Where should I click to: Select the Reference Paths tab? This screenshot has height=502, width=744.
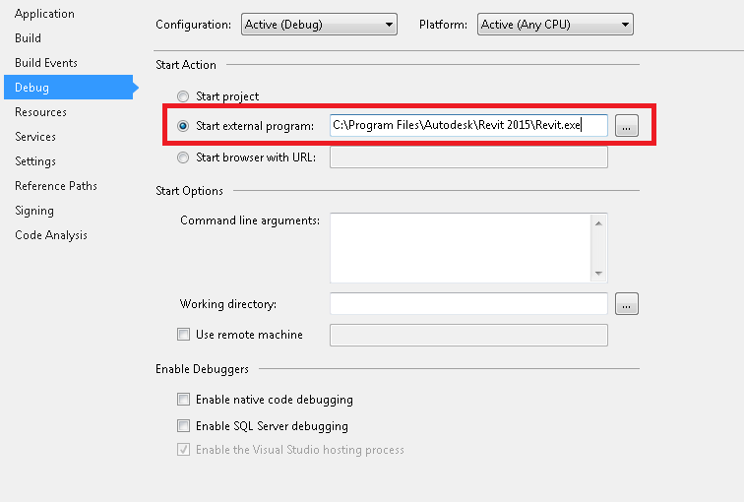[55, 186]
